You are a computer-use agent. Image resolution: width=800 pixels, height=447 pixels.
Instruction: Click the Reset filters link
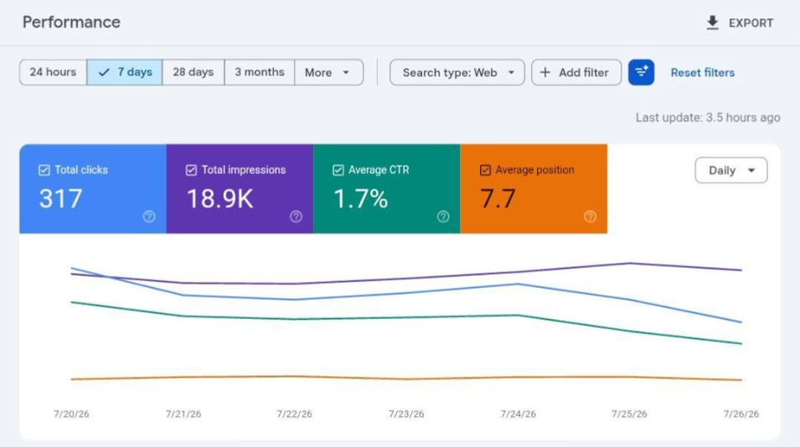(703, 73)
